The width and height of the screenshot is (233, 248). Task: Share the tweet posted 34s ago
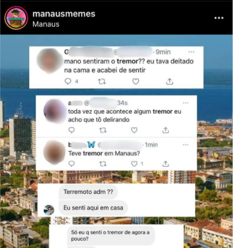(x=165, y=130)
